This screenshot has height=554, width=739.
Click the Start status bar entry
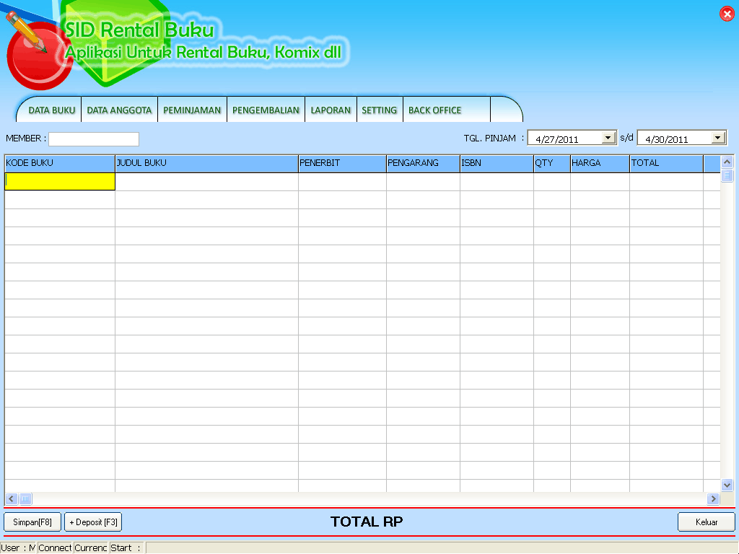click(127, 548)
